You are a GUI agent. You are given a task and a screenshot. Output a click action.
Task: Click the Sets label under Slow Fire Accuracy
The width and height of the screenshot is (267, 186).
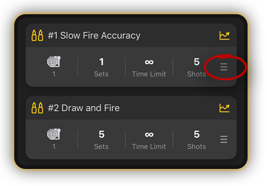(101, 74)
